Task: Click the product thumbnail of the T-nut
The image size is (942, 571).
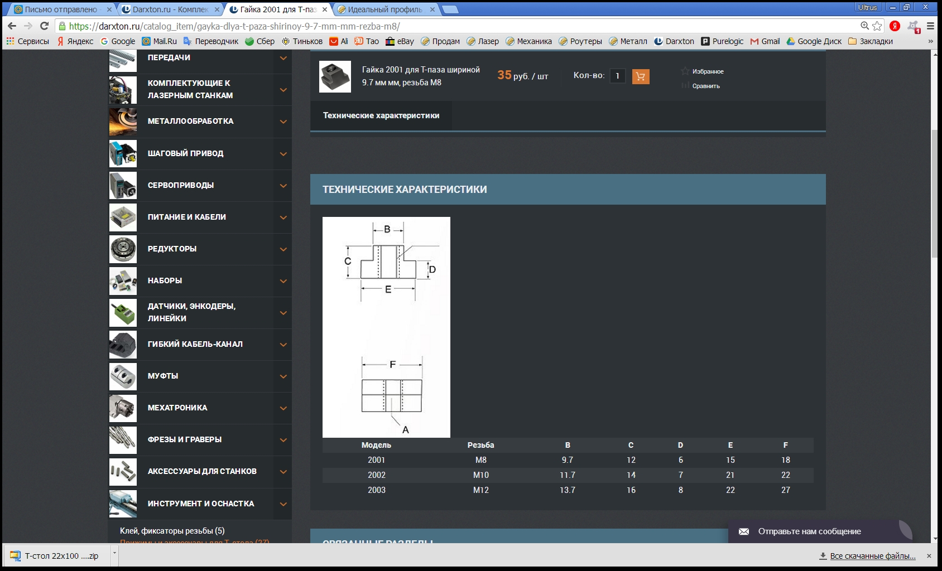Action: click(335, 76)
